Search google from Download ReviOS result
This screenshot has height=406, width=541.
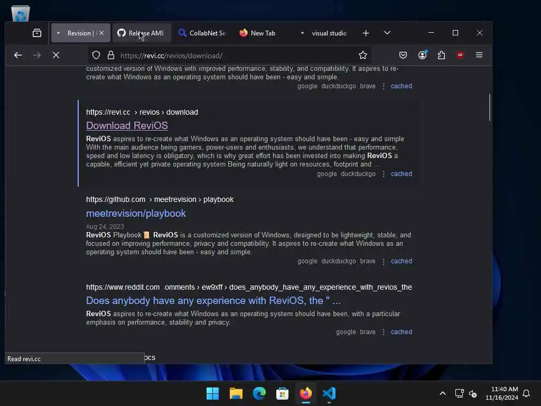[x=327, y=174]
